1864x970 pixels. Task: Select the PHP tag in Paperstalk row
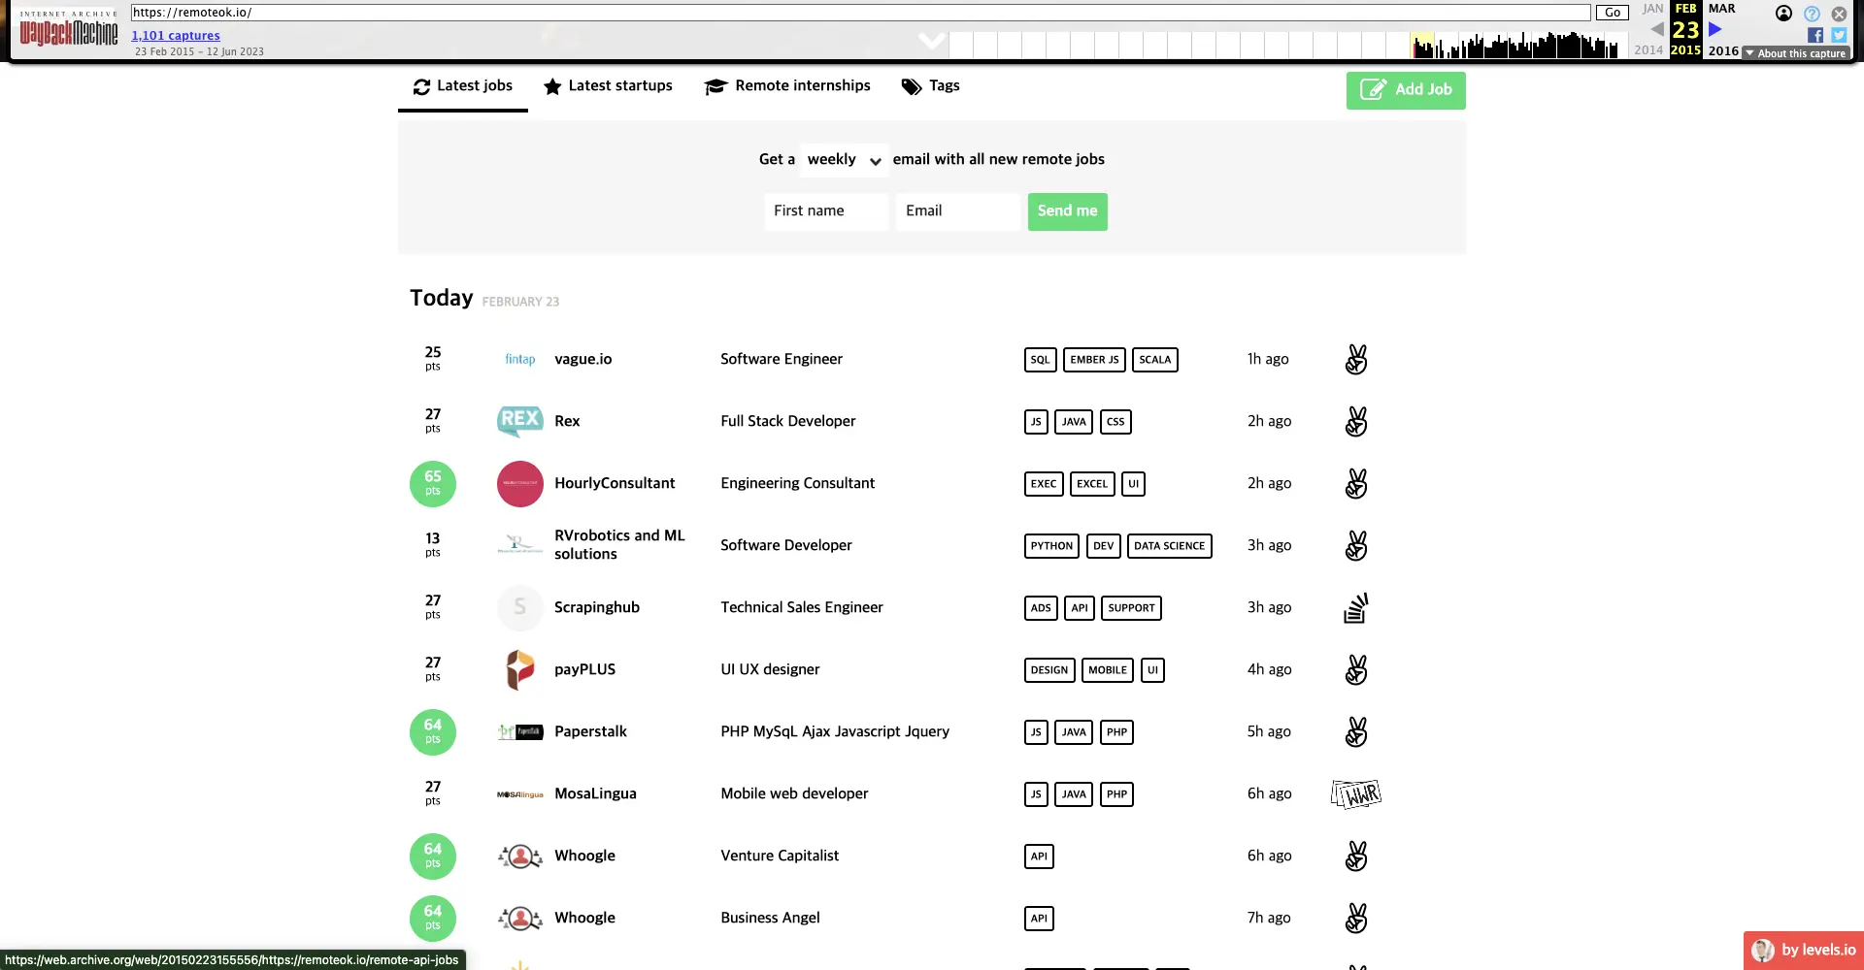[1116, 732]
